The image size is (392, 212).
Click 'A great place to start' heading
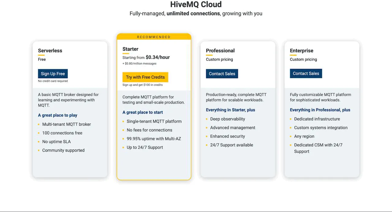(143, 112)
